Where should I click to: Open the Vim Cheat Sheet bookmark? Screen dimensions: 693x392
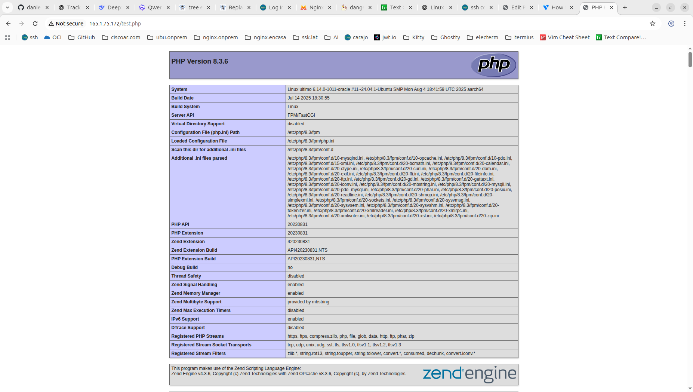click(x=564, y=37)
